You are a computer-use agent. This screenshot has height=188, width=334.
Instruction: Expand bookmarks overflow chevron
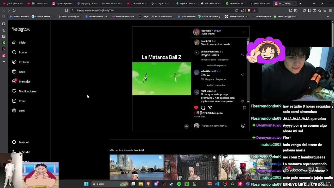(x=328, y=16)
